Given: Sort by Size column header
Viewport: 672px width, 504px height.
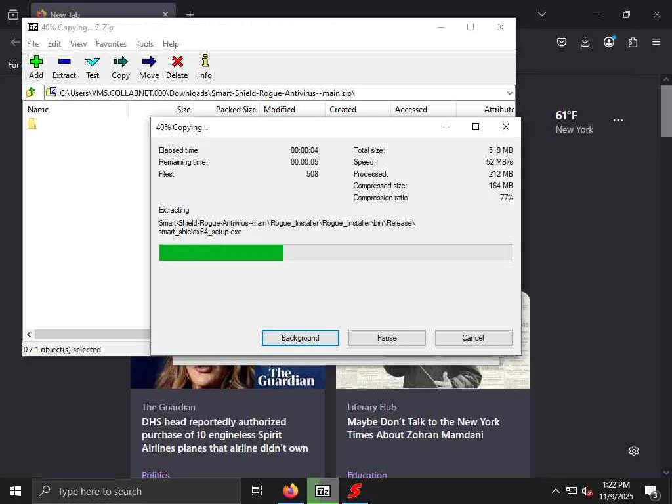Looking at the screenshot, I should [161, 110].
